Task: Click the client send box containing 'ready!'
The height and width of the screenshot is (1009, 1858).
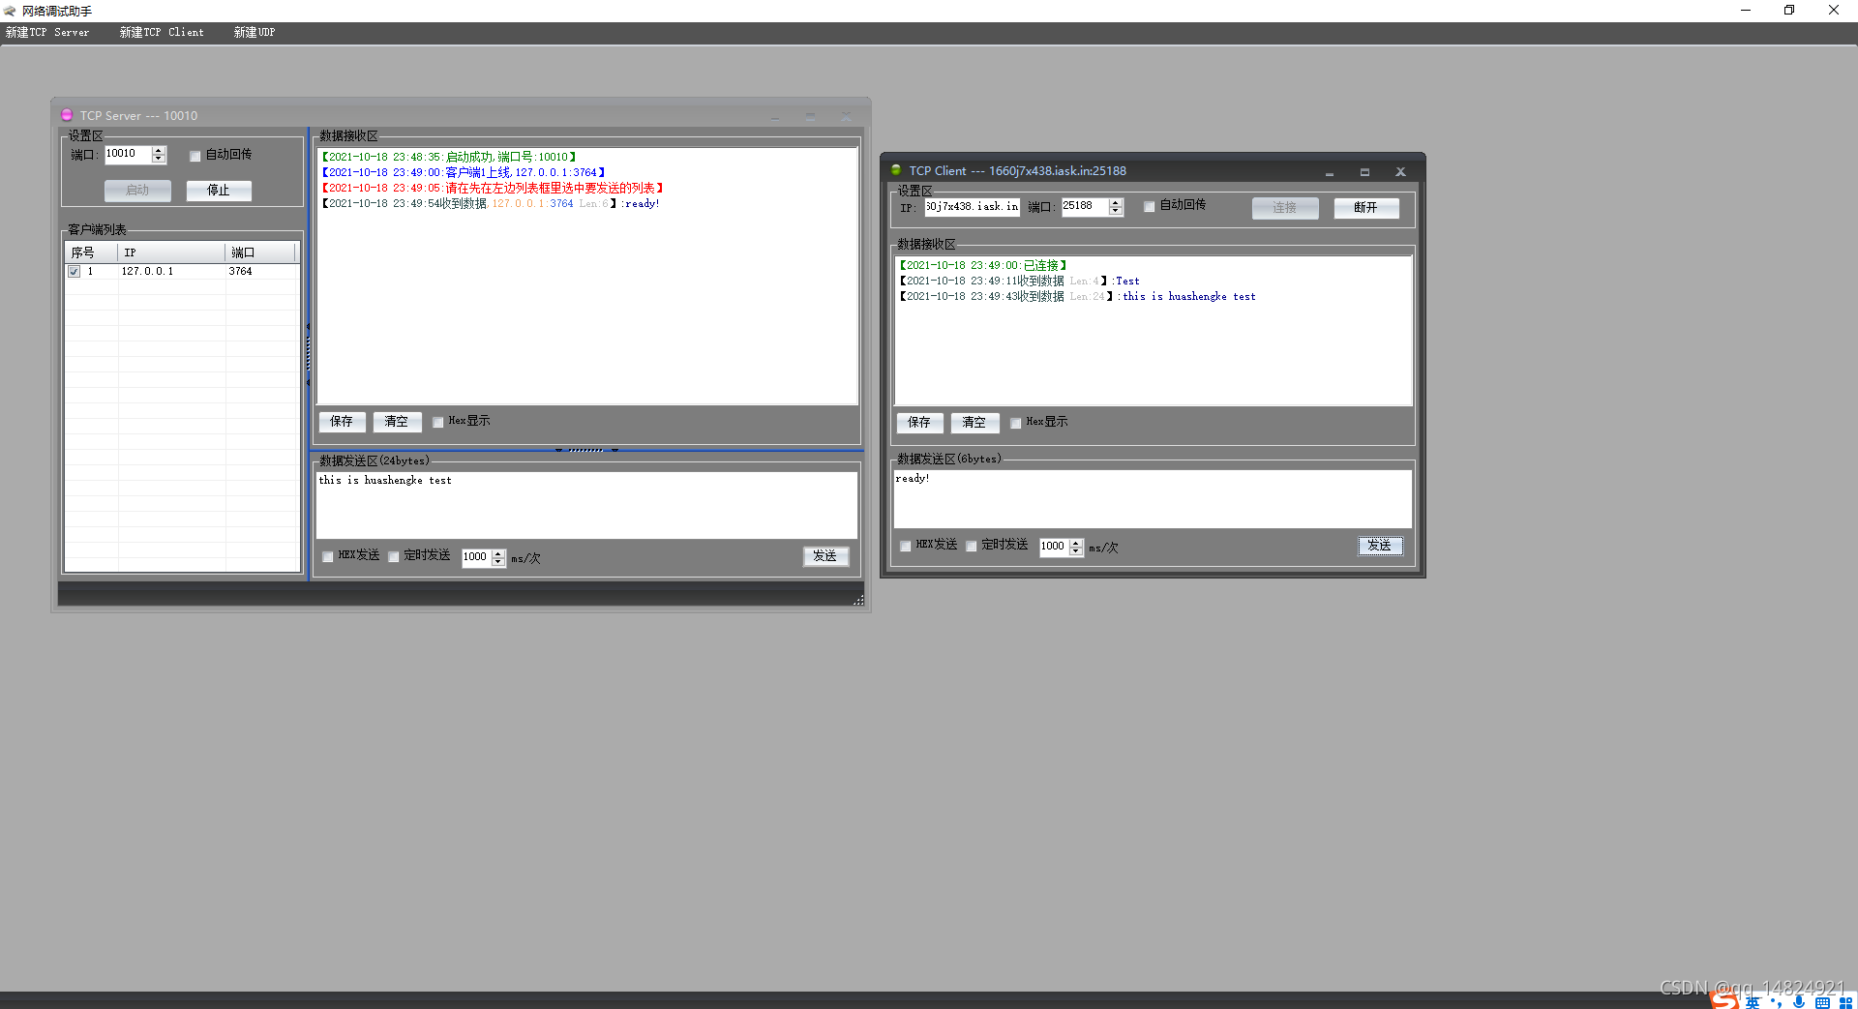Action: [x=1153, y=499]
